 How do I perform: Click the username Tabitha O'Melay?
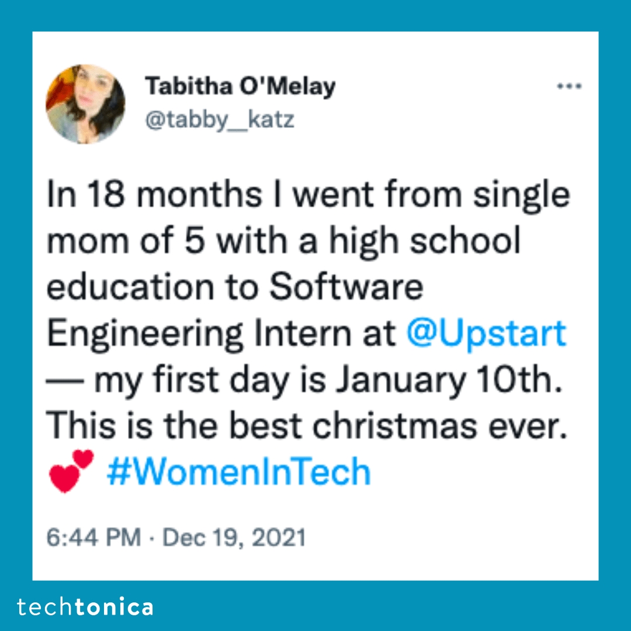(240, 85)
